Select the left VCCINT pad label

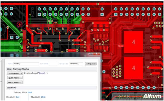coord(41,50)
